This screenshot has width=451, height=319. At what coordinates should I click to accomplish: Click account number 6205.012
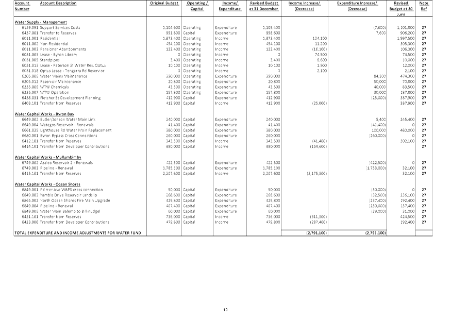[30, 82]
